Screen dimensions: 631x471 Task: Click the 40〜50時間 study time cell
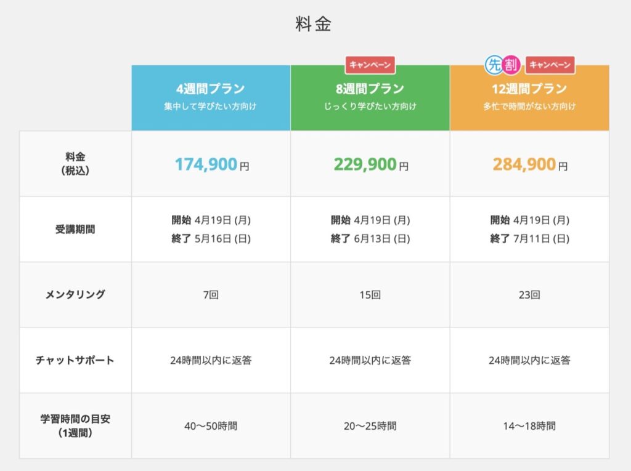[x=211, y=426]
